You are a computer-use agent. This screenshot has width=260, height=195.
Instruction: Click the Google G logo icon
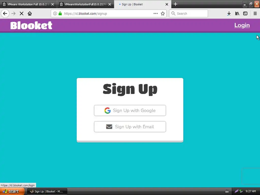107,110
